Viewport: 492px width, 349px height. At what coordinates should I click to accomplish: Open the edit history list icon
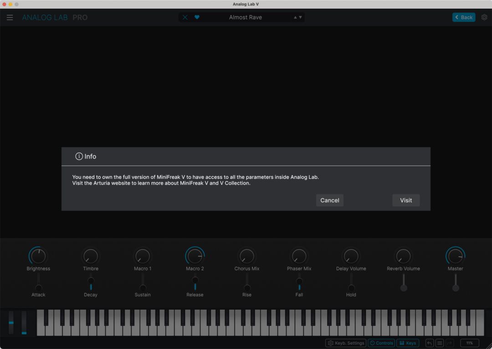pyautogui.click(x=440, y=343)
